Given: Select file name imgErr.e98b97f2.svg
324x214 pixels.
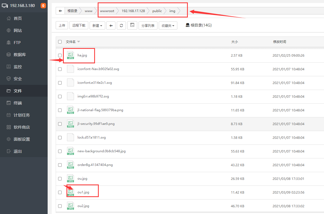Looking at the screenshot, I should pyautogui.click(x=93, y=96).
